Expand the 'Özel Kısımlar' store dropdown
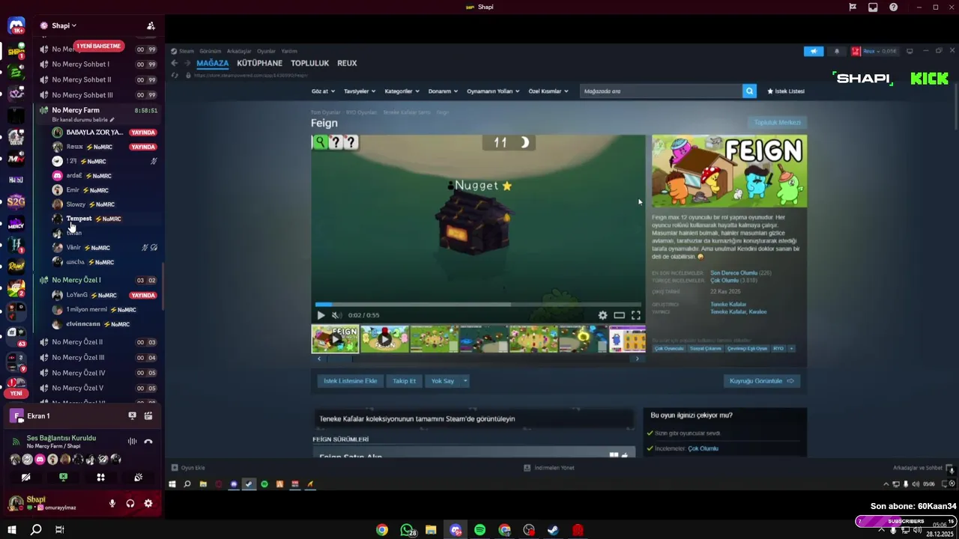The image size is (959, 539). (548, 91)
